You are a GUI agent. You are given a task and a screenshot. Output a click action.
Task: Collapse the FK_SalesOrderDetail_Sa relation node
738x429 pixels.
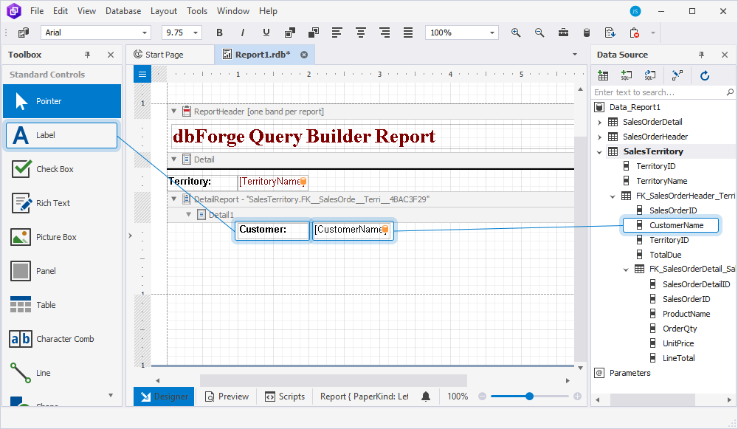coord(626,270)
